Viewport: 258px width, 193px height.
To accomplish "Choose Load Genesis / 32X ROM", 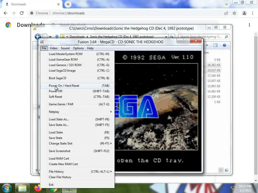I will [77, 65].
